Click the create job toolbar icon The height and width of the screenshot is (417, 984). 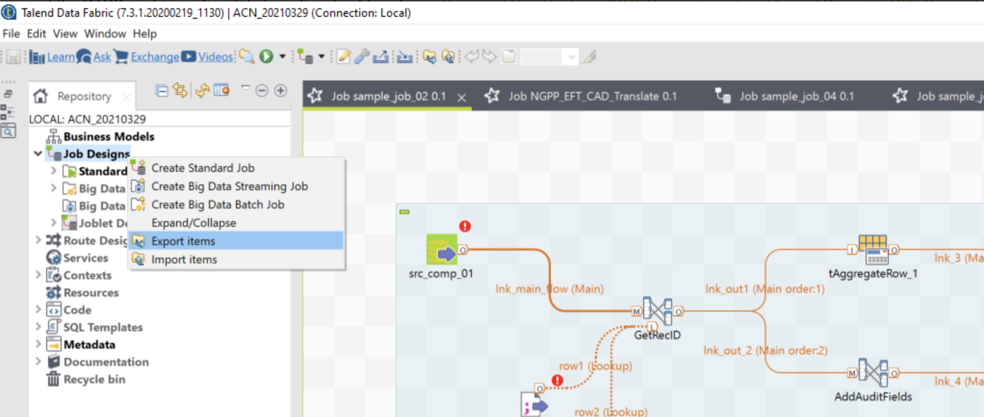click(305, 57)
